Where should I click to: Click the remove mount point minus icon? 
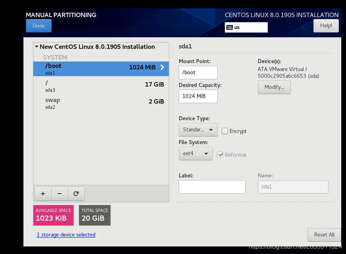60,194
